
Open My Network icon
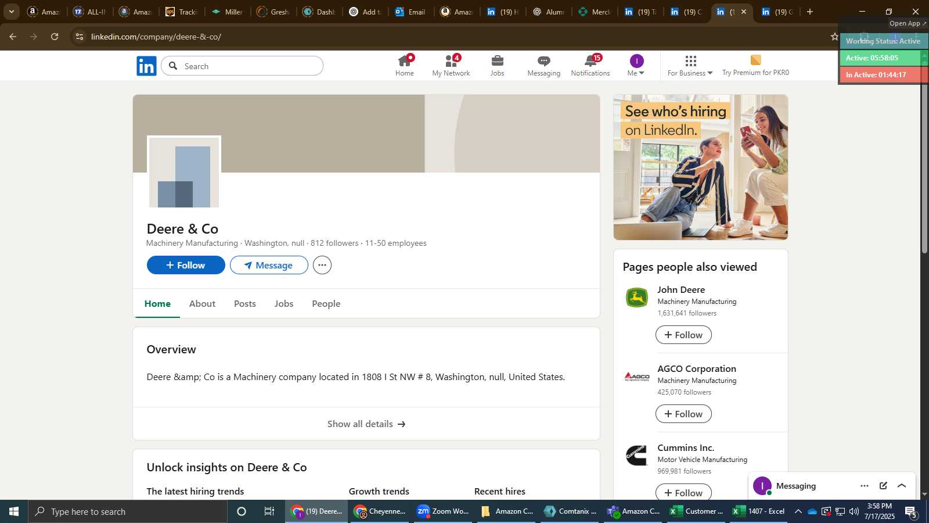tap(451, 66)
